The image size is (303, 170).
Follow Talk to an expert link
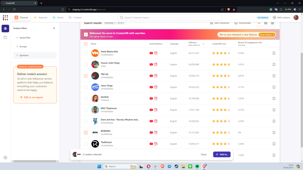pyautogui.click(x=31, y=97)
